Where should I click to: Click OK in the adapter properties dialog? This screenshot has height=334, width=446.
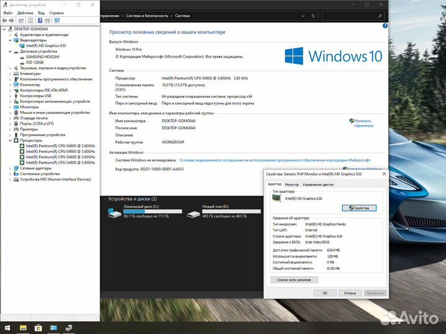click(325, 293)
